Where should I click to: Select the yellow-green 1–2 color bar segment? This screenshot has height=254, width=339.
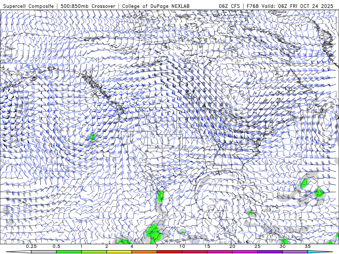pos(94,252)
